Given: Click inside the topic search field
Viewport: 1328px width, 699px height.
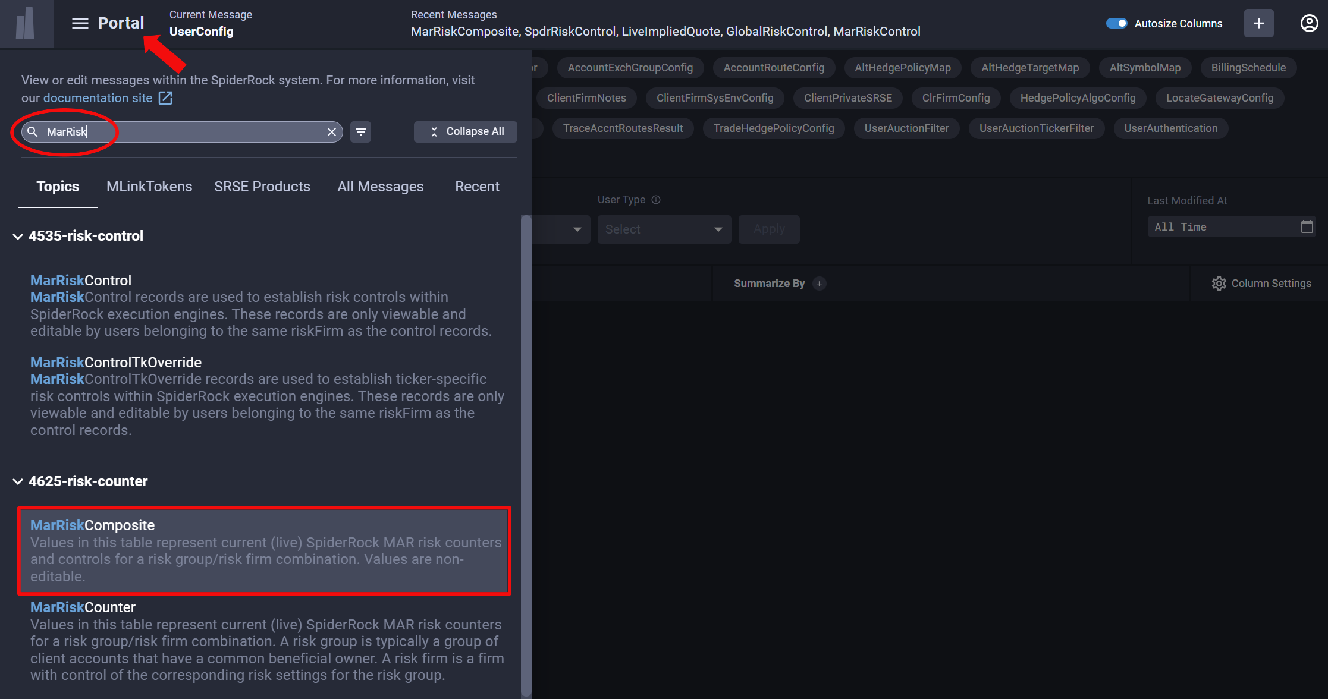Looking at the screenshot, I should coord(178,132).
